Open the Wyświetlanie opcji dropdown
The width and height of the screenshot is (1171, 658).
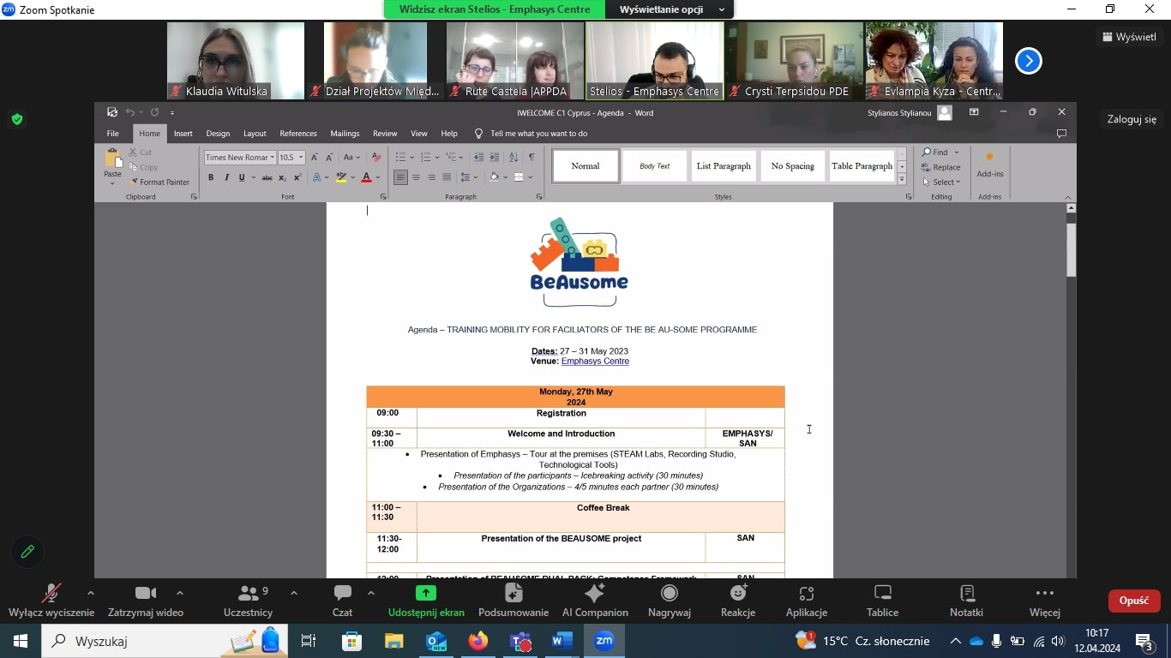(670, 9)
